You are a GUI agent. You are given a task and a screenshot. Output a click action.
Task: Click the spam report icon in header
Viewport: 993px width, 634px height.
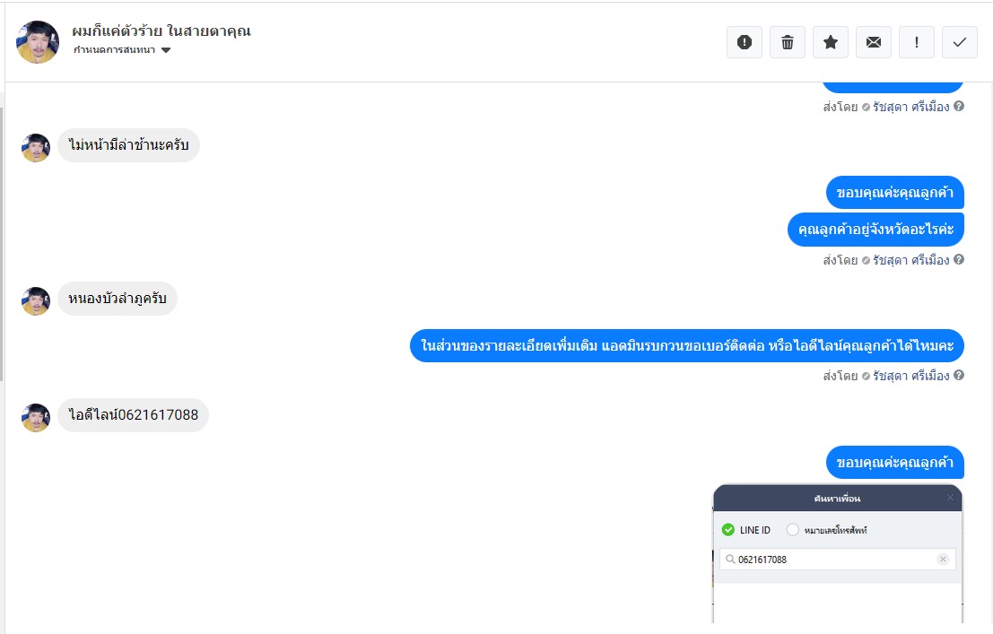pos(745,42)
